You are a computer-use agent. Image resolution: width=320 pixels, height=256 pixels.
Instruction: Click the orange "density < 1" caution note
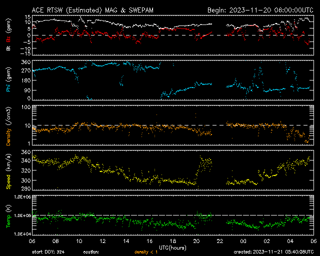tap(146, 252)
